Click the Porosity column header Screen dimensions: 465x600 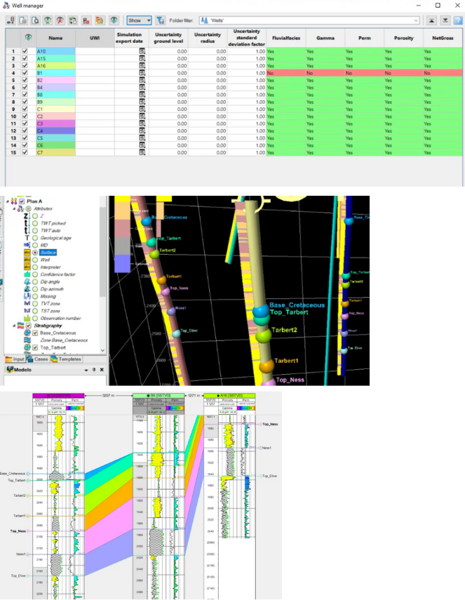tap(403, 38)
